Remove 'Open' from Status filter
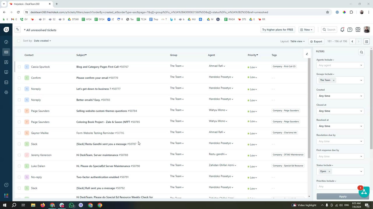Viewport: 373px width, 209px height. [329, 171]
